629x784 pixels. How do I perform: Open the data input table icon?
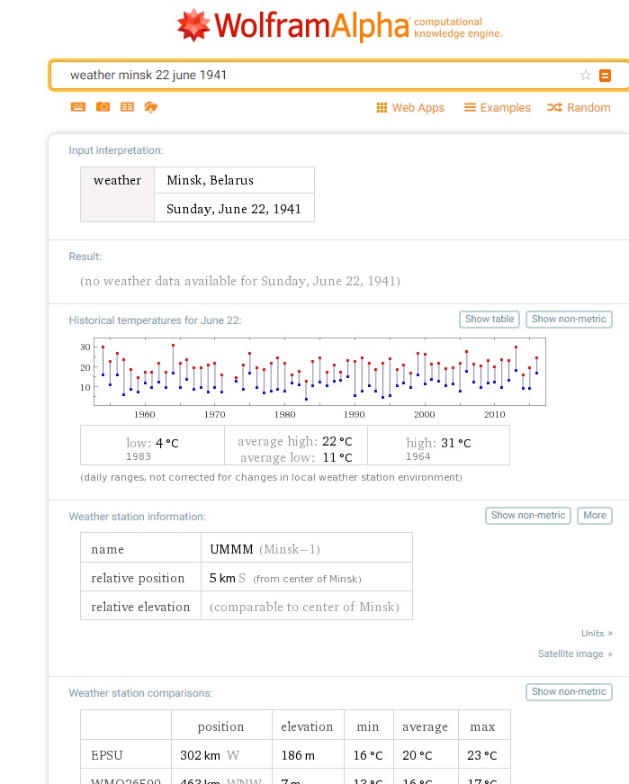[x=127, y=107]
